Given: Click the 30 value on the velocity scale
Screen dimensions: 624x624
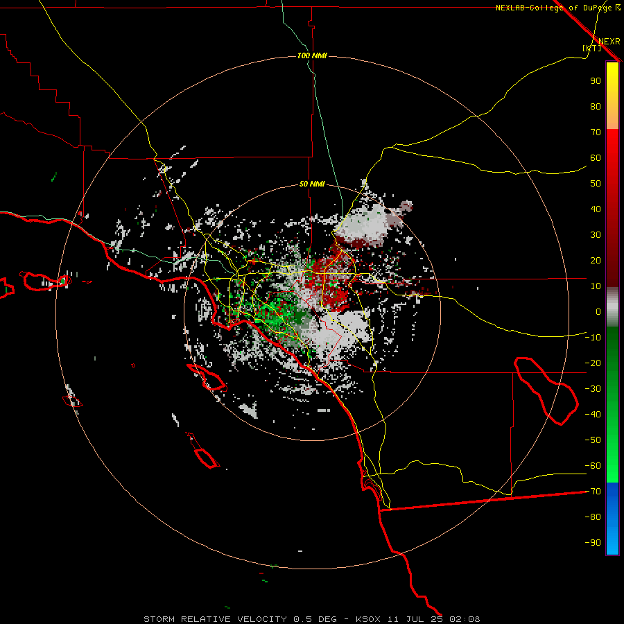Looking at the screenshot, I should [x=596, y=235].
